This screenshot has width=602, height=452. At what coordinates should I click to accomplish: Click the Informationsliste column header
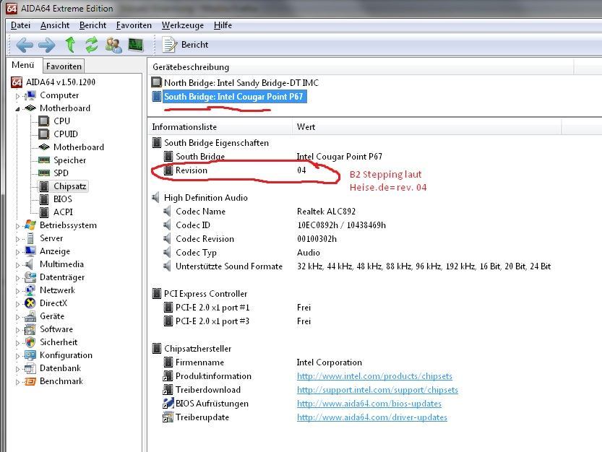point(220,127)
